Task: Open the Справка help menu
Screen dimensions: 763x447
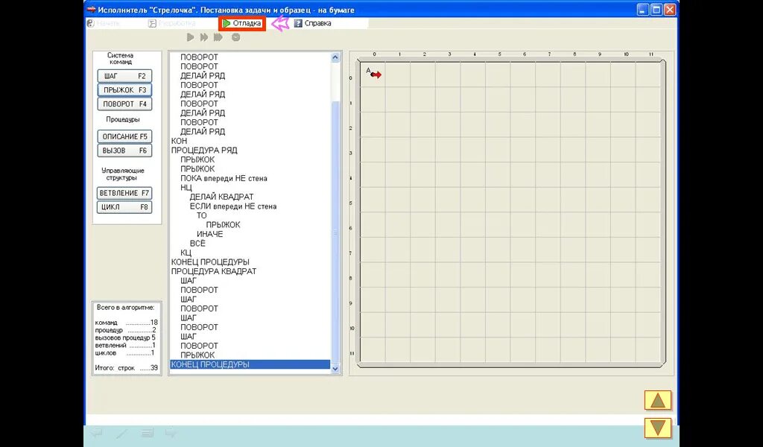Action: point(312,23)
